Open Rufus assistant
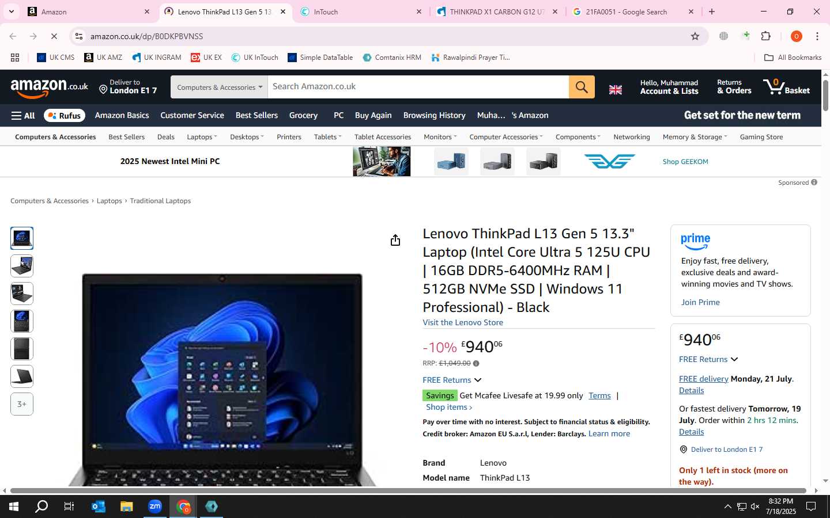This screenshot has width=830, height=518. (x=65, y=116)
